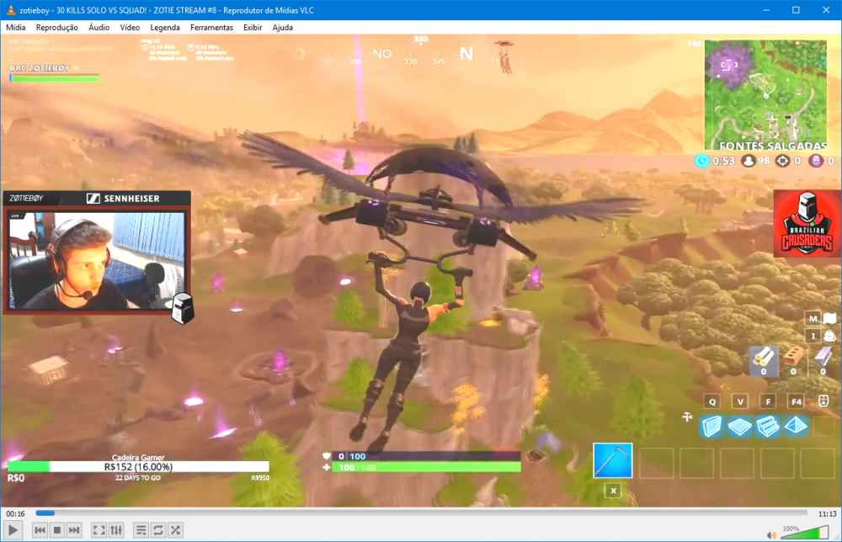Skip to next media track
Image resolution: width=842 pixels, height=542 pixels.
[x=74, y=530]
